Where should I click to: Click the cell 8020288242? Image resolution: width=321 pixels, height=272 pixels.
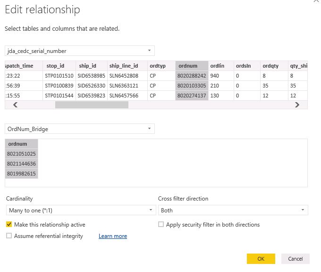[192, 76]
